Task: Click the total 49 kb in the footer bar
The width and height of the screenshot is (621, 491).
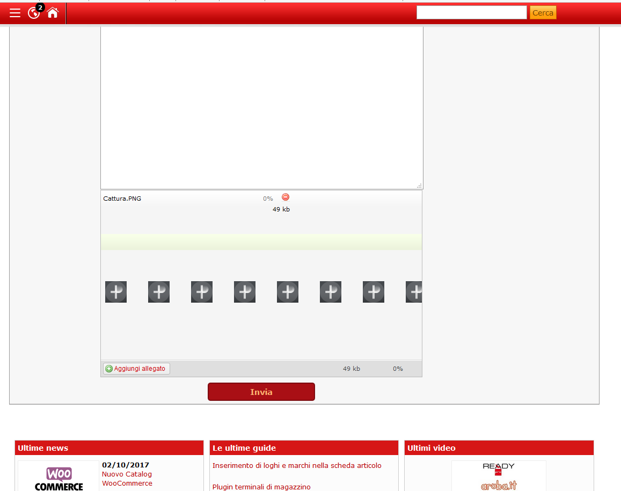Action: [x=352, y=369]
